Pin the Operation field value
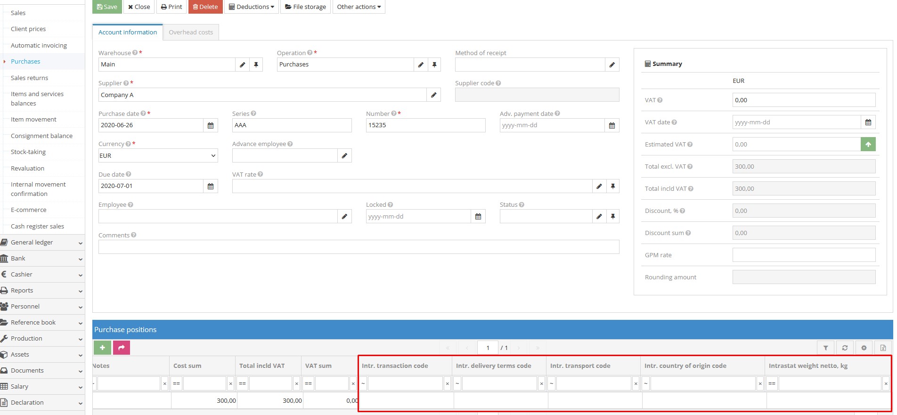This screenshot has height=415, width=897. [x=434, y=65]
